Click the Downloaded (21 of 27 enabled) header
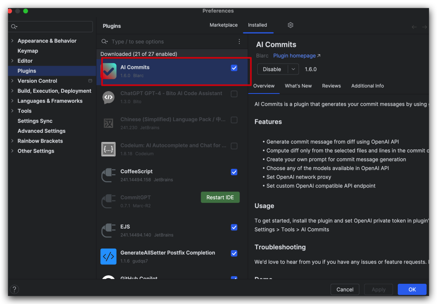437x304 pixels. (139, 54)
